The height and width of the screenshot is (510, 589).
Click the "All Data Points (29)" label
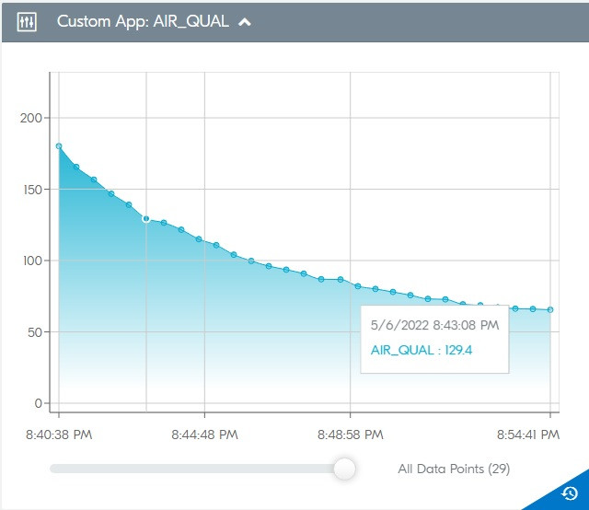(x=454, y=469)
